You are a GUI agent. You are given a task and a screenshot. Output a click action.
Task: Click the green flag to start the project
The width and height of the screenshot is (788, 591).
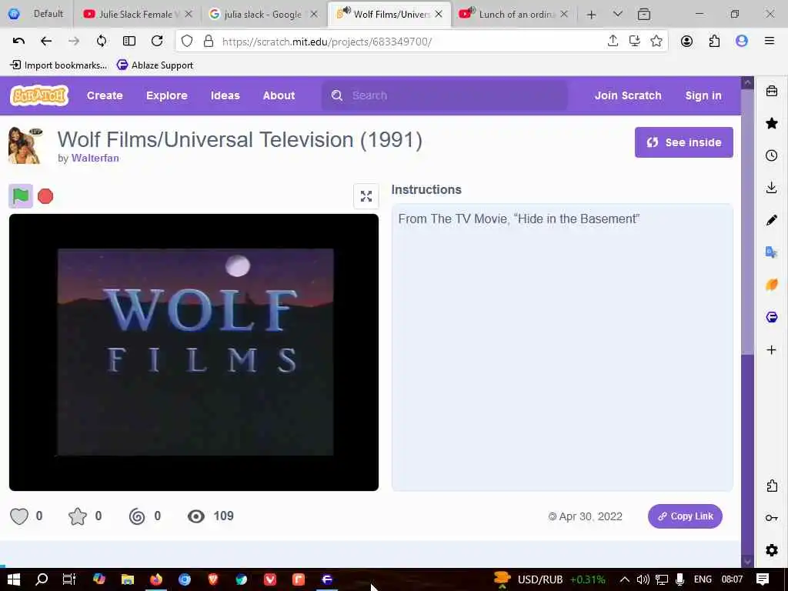(21, 196)
